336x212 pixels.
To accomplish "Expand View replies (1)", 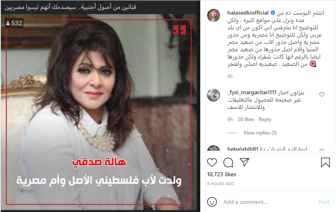I will [260, 133].
